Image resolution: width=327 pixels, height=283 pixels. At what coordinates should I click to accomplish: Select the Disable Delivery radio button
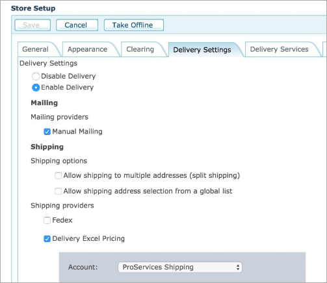(36, 77)
